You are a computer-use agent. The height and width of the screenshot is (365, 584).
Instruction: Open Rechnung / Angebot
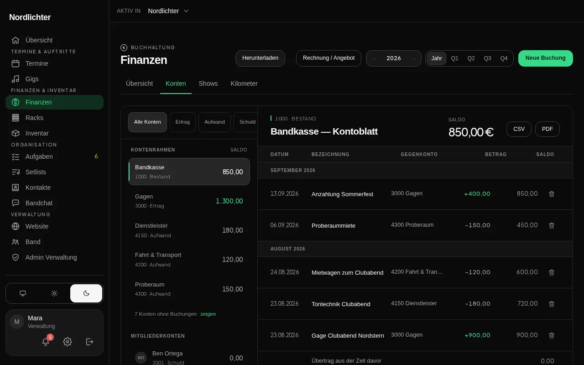(x=328, y=58)
